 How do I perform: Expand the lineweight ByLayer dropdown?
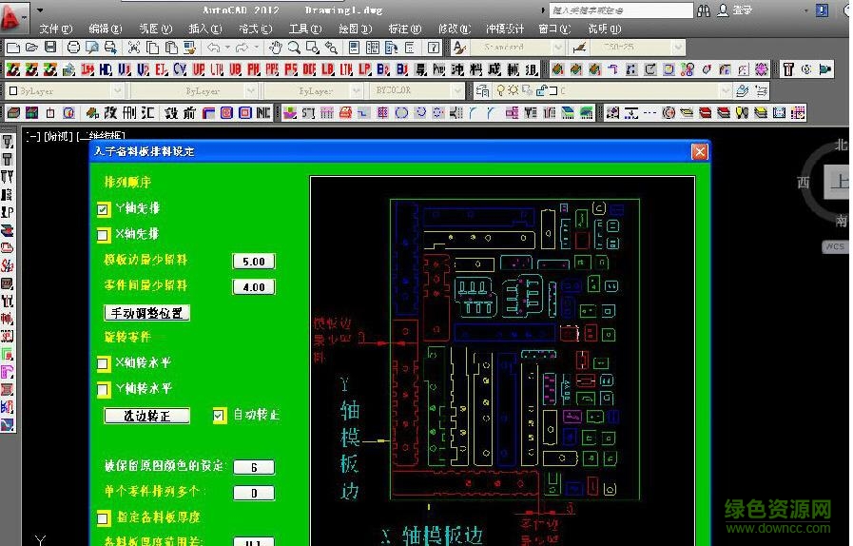tap(357, 91)
